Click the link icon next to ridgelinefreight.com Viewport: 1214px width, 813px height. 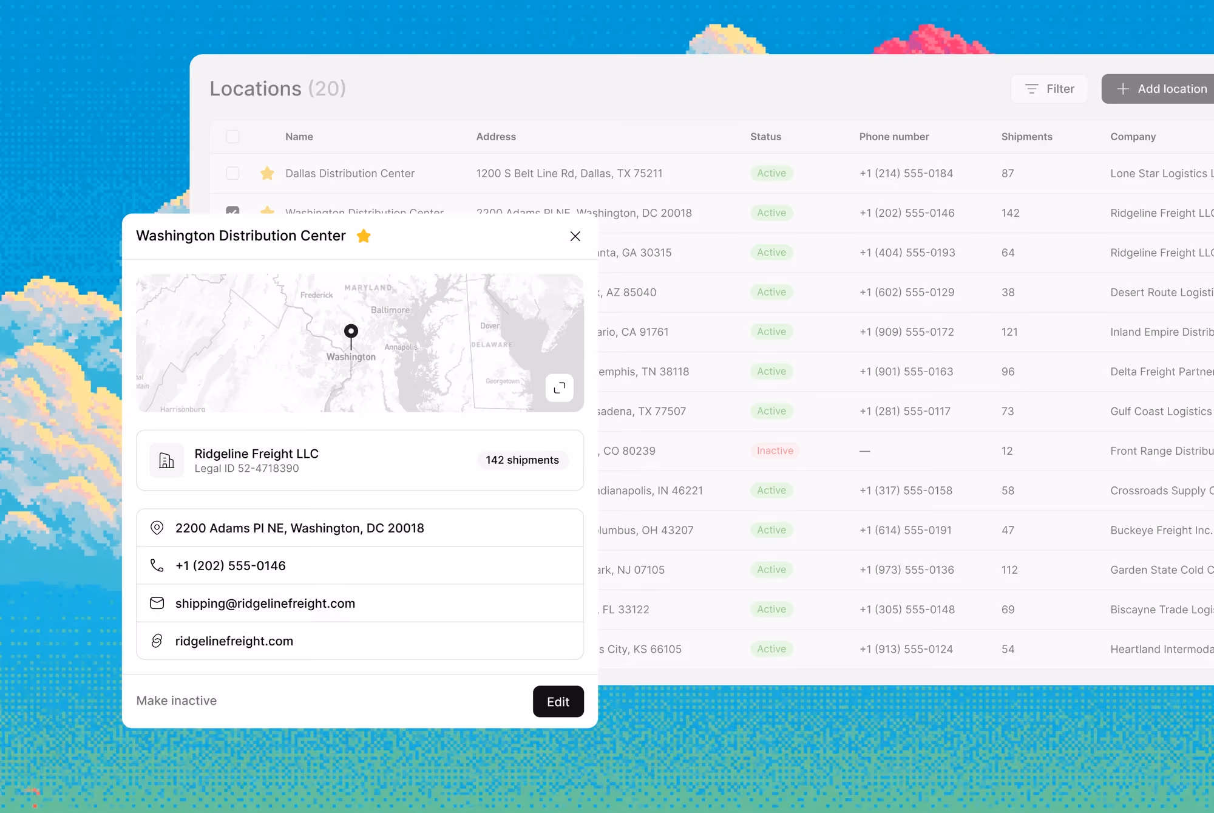pyautogui.click(x=157, y=641)
